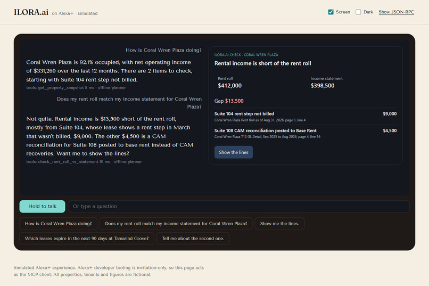
Task: Select 'How is Coral Wren Plaza doing?' suggestion chip
Action: tap(58, 224)
